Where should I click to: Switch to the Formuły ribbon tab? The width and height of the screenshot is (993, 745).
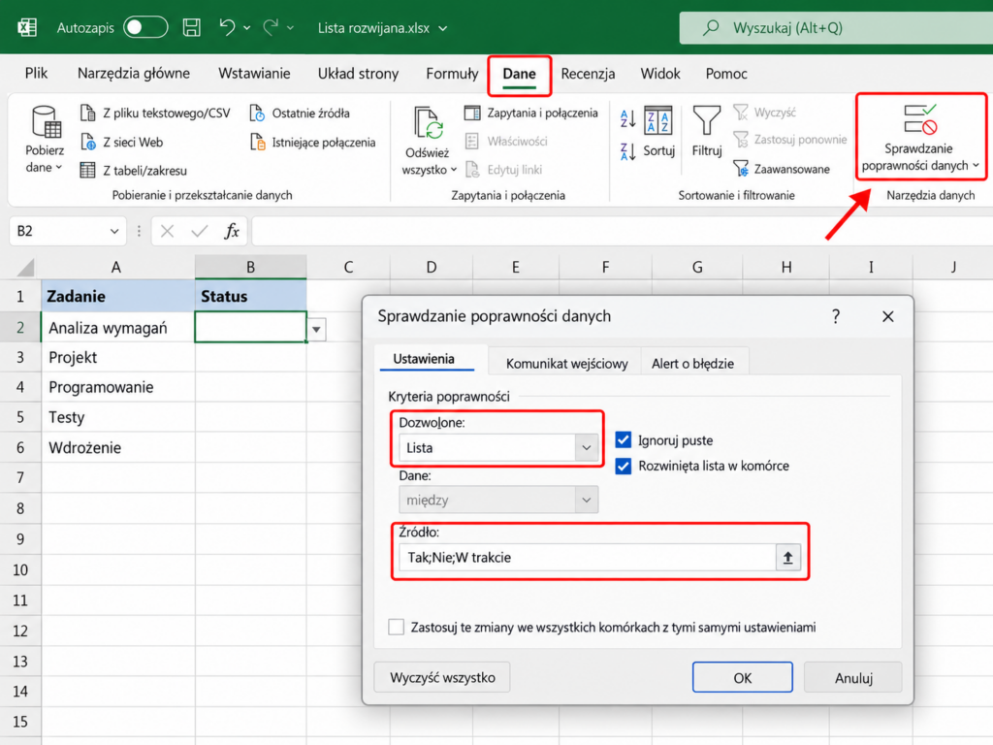click(452, 74)
